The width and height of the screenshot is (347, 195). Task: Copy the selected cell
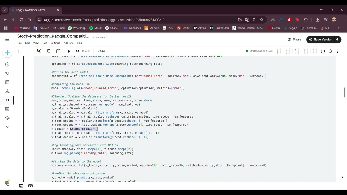[49, 51]
